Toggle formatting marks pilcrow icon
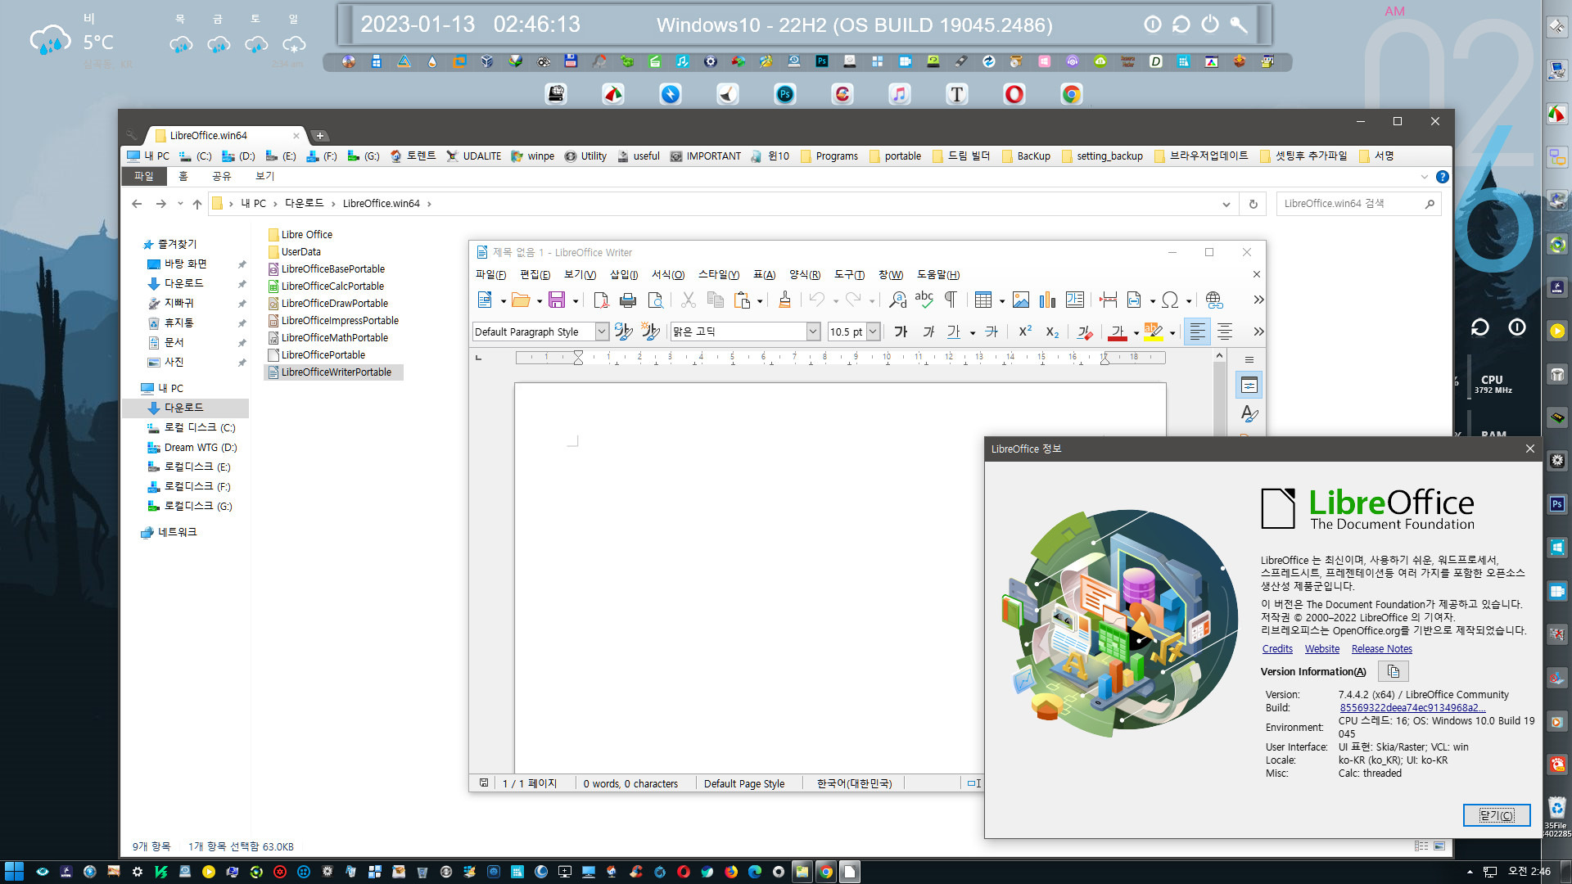1572x884 pixels. [x=951, y=300]
